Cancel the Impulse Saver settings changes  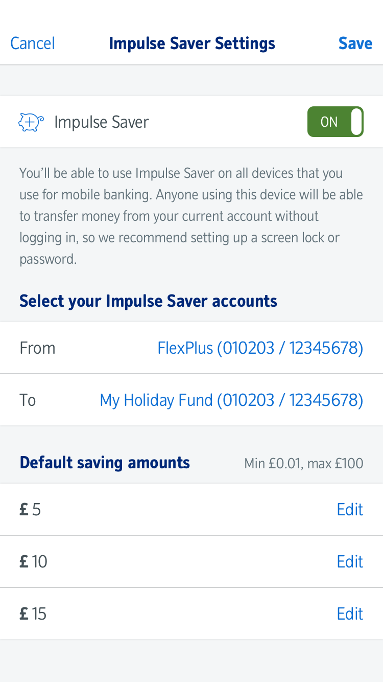tap(33, 43)
